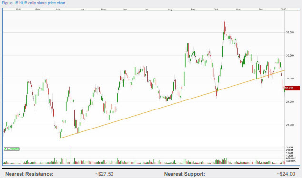
Task: Click the 24.000 price axis label
Action: coord(290,102)
